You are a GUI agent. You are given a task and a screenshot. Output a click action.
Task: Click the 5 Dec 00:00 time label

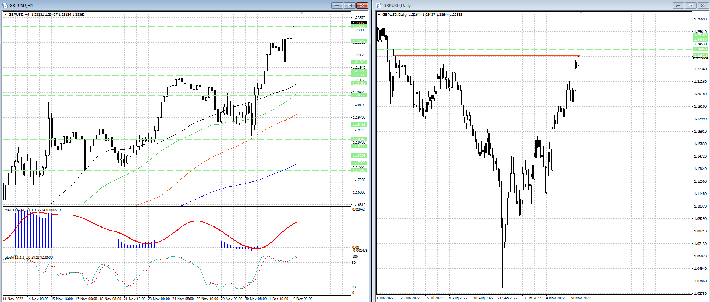pos(303,299)
